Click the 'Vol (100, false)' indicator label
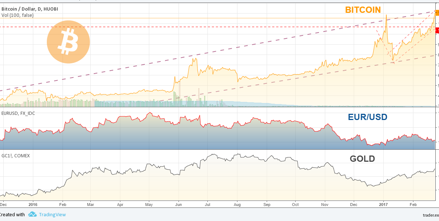Viewport: 439px width, 221px height. click(18, 15)
